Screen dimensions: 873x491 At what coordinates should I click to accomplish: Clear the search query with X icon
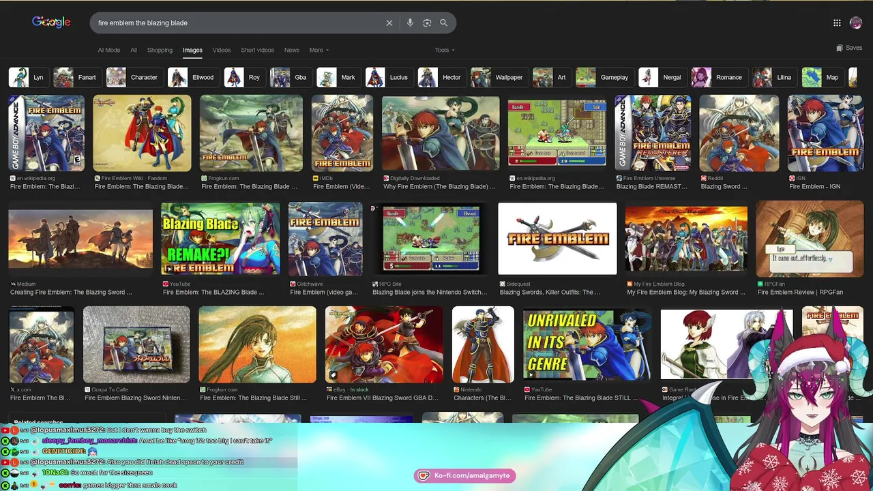pos(389,23)
